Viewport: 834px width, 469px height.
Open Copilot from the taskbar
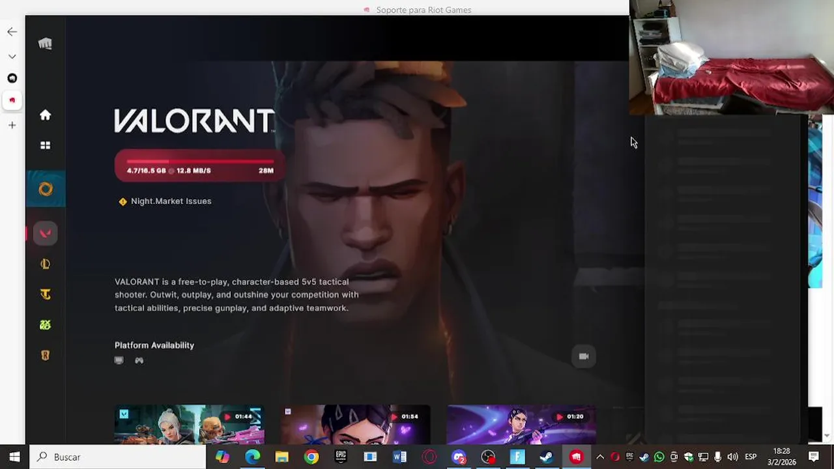(222, 457)
